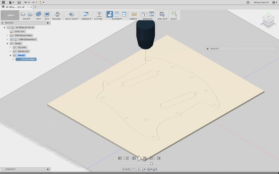Step backward in simulation
The width and height of the screenshot is (279, 174).
pos(134,158)
